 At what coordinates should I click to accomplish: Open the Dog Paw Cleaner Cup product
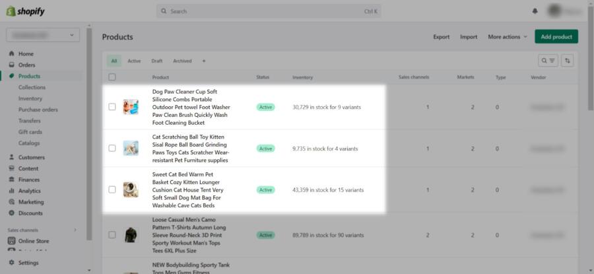pyautogui.click(x=191, y=107)
